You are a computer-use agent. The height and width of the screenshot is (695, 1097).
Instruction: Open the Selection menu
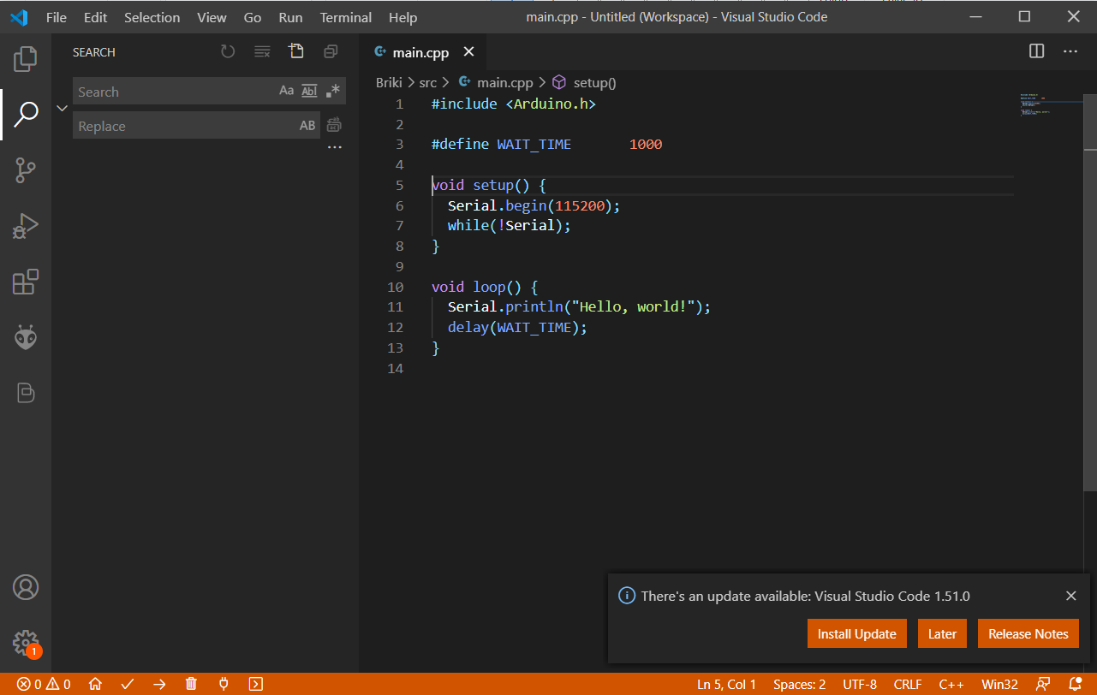click(152, 17)
